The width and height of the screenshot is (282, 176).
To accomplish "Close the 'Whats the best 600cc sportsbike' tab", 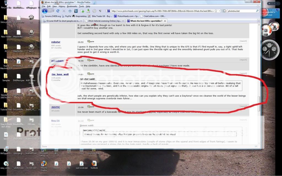I will coord(165,21).
